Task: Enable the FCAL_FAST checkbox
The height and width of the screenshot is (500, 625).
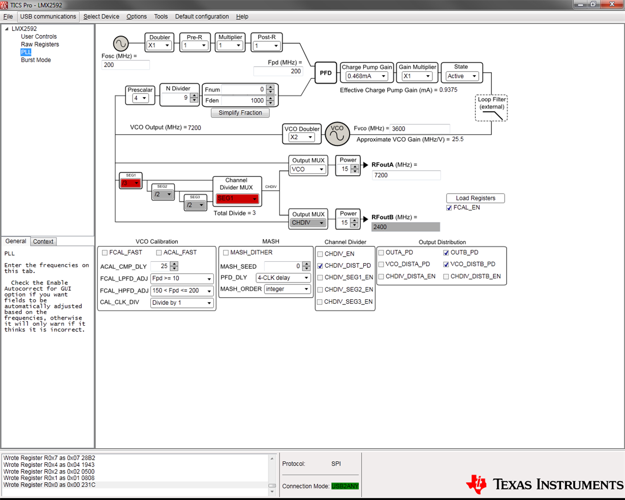Action: pos(105,253)
